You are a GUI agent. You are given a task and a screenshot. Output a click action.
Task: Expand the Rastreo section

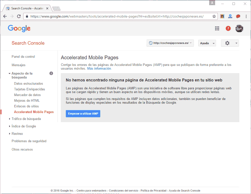pyautogui.click(x=10, y=134)
